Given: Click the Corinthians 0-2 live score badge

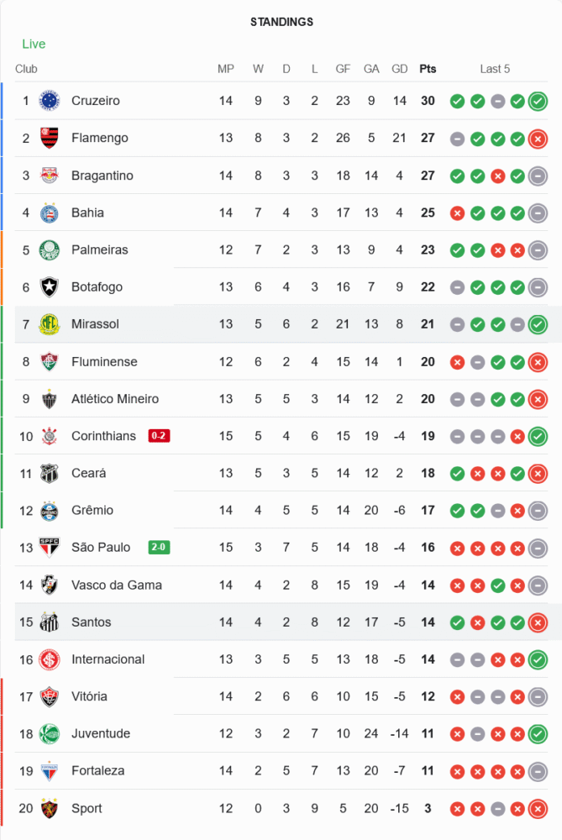Looking at the screenshot, I should click(x=159, y=436).
